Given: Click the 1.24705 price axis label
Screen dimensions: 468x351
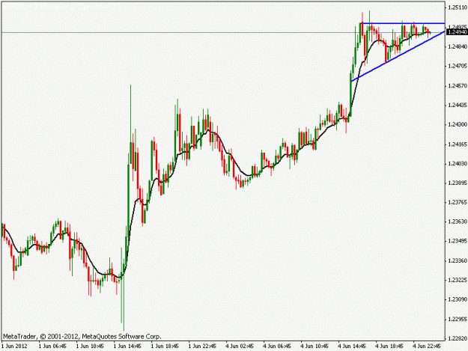Looking at the screenshot, I should click(458, 66).
